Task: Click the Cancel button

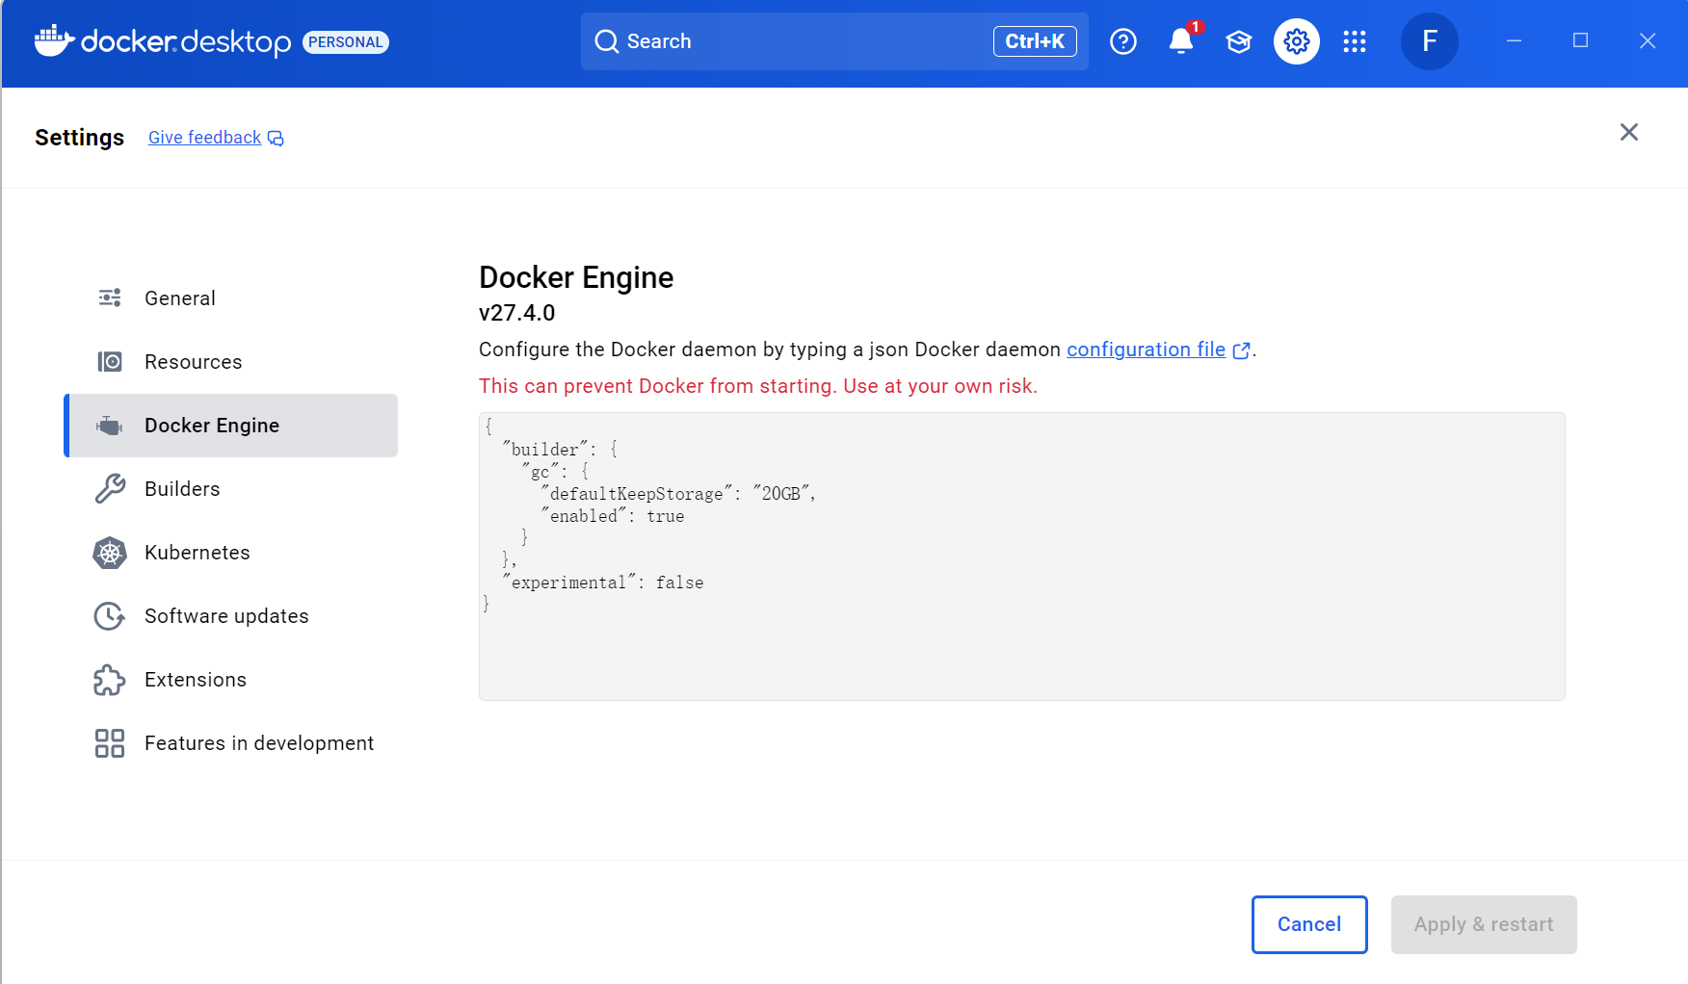Action: pyautogui.click(x=1309, y=924)
